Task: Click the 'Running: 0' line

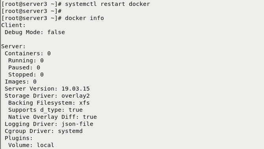Action: click(x=26, y=60)
